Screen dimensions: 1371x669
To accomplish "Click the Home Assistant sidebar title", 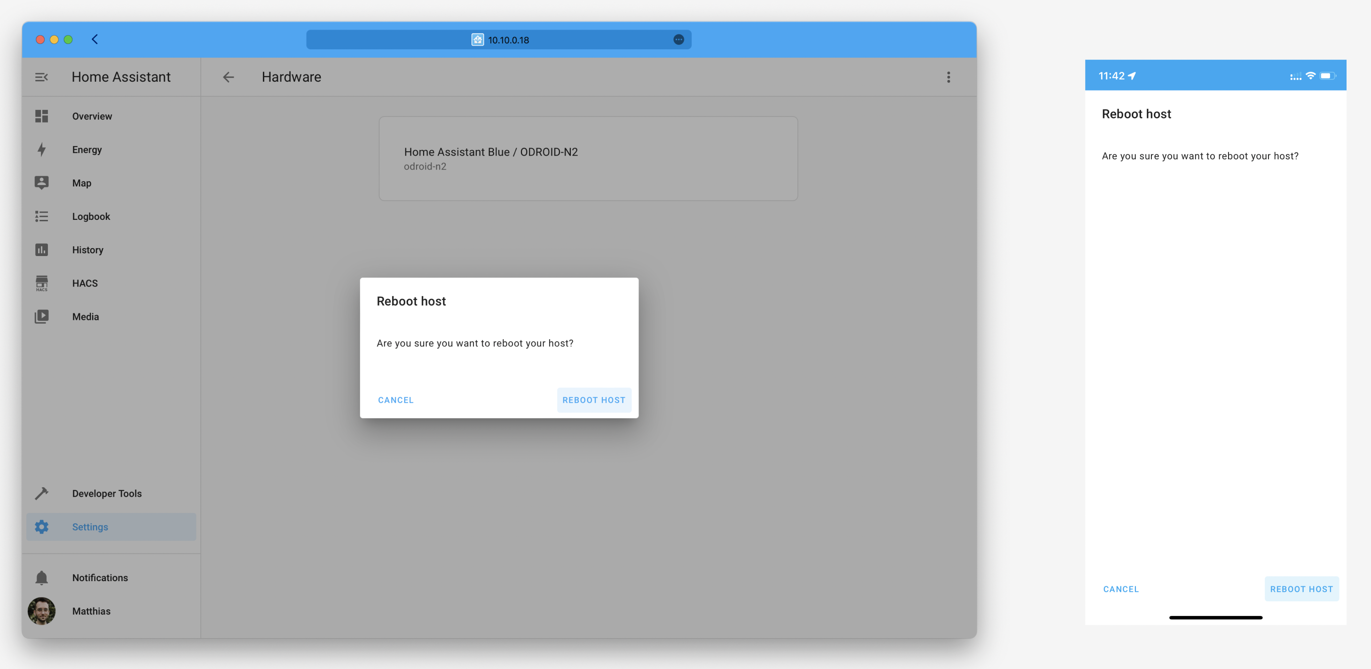I will click(121, 77).
